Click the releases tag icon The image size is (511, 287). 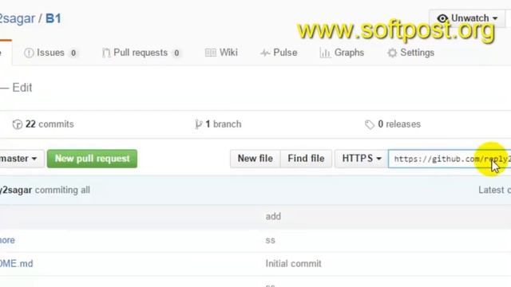pos(369,124)
